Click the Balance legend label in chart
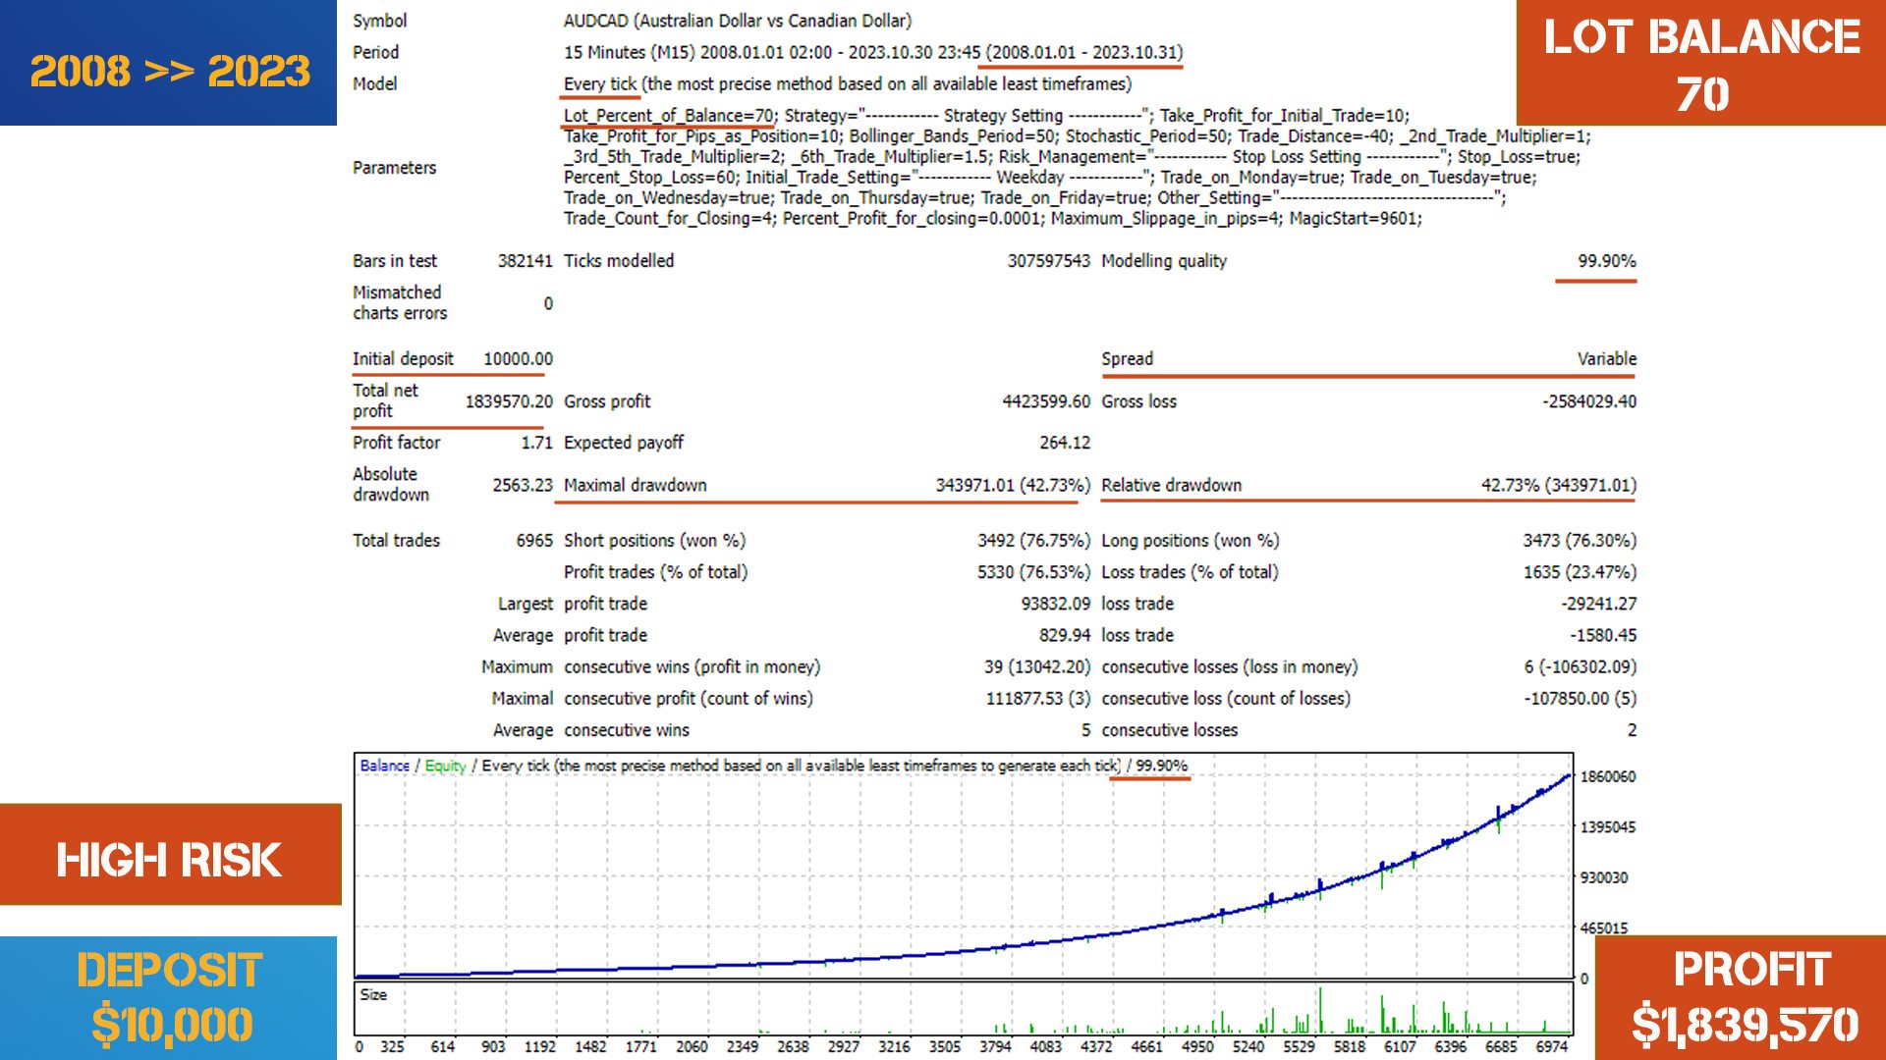 click(x=384, y=766)
